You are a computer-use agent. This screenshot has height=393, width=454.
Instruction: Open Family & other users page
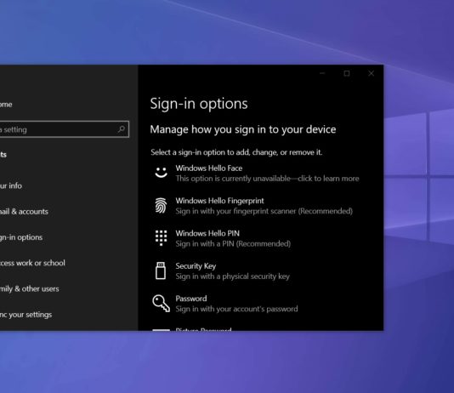coord(29,288)
